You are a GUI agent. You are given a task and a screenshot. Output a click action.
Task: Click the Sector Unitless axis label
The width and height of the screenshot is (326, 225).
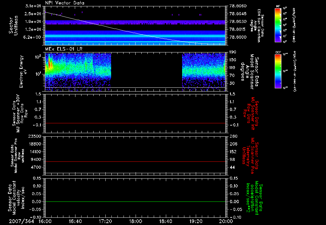(x=13, y=25)
